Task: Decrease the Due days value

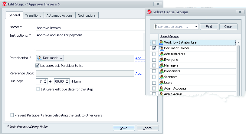Action: 45,83
